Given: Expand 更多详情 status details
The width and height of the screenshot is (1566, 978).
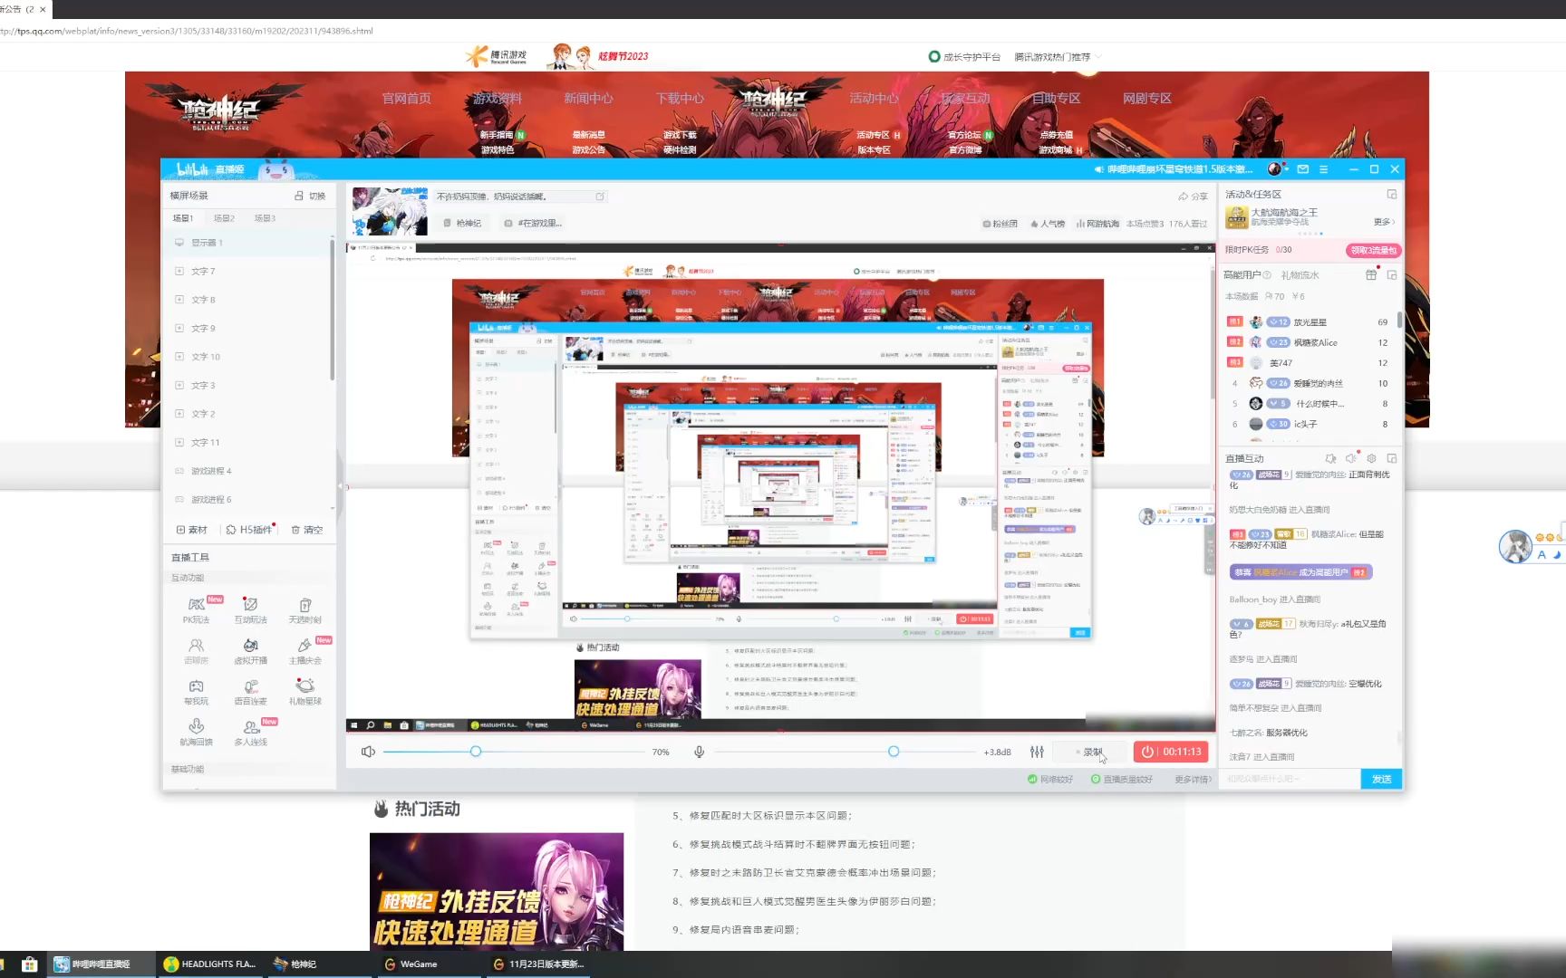Looking at the screenshot, I should [x=1194, y=779].
